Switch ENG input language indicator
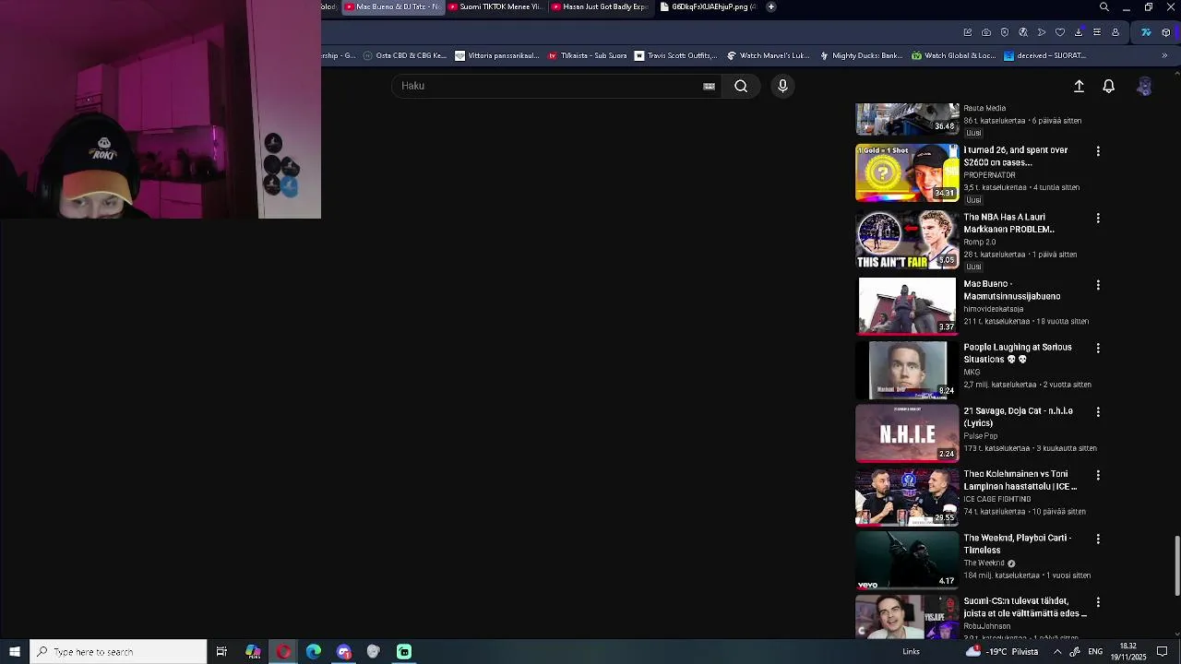The image size is (1181, 664). click(1095, 652)
